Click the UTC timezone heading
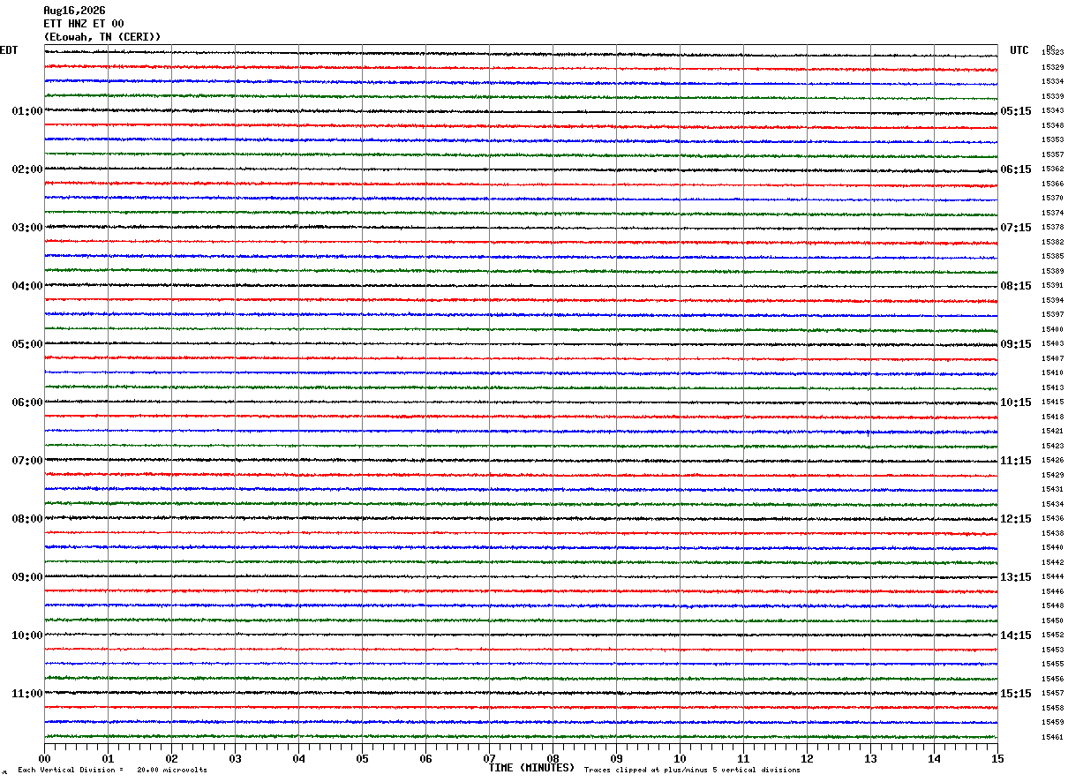1068x782 pixels. tap(1019, 50)
